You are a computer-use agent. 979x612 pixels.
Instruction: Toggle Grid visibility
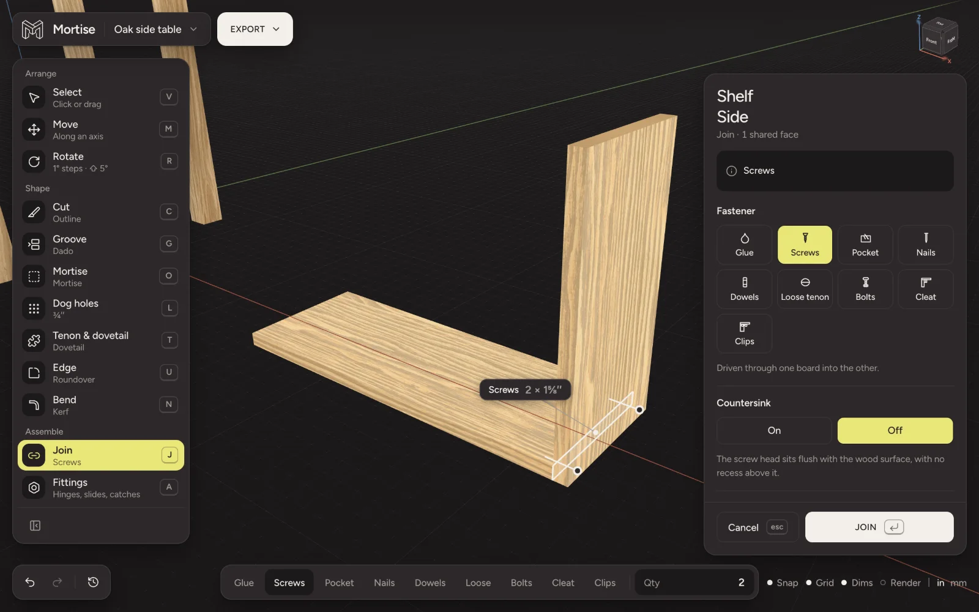coord(820,583)
